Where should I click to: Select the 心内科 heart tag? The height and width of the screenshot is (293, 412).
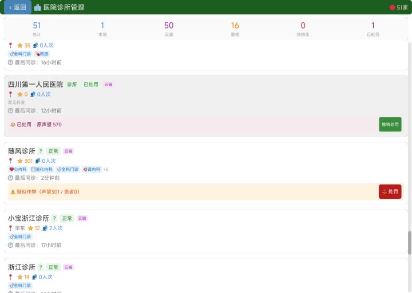pos(18,170)
